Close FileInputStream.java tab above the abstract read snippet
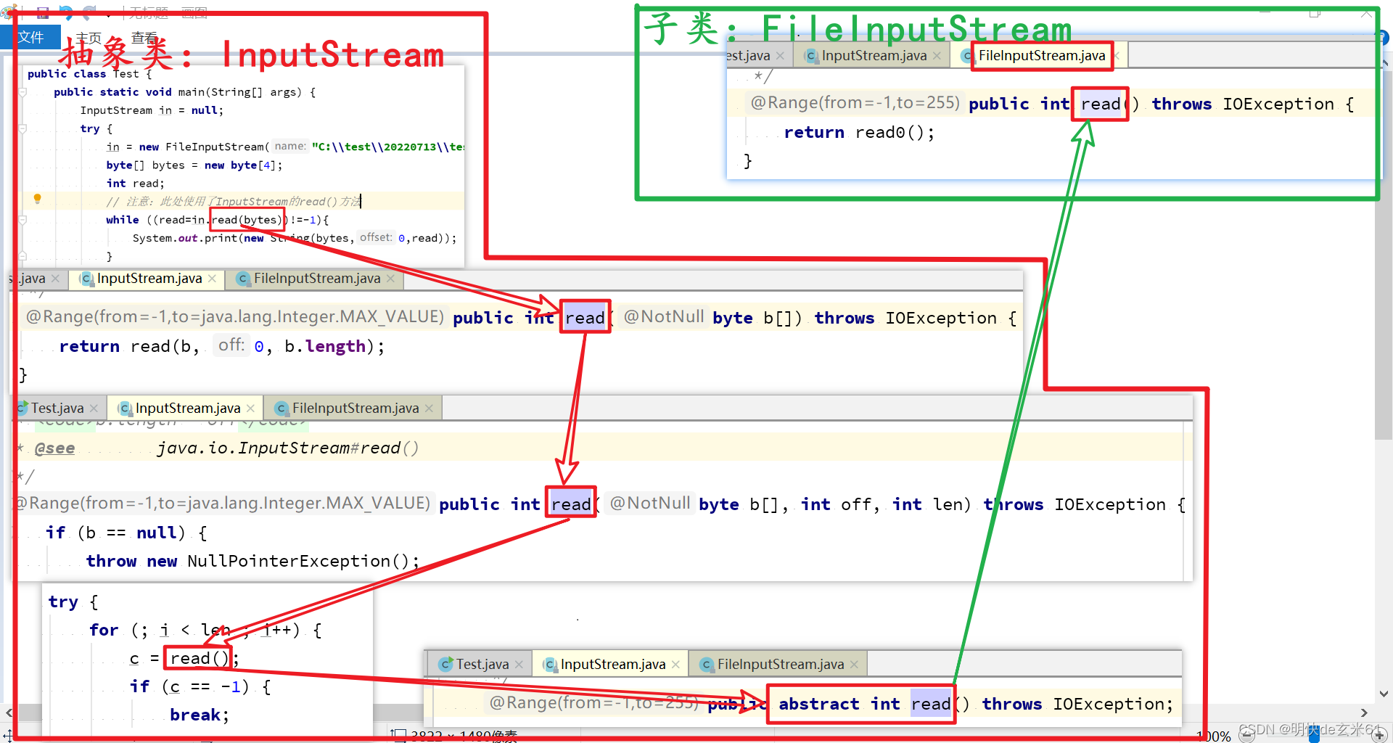This screenshot has height=743, width=1393. tap(854, 665)
